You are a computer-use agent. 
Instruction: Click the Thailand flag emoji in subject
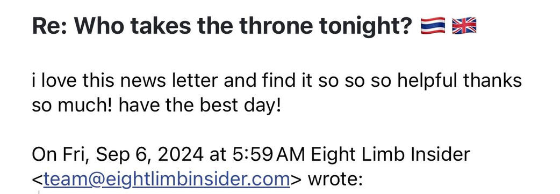pos(433,26)
